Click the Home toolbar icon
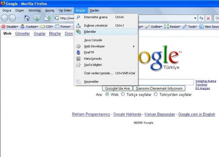 [x=27, y=18]
